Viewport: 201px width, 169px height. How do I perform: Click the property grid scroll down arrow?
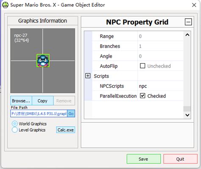(187, 115)
